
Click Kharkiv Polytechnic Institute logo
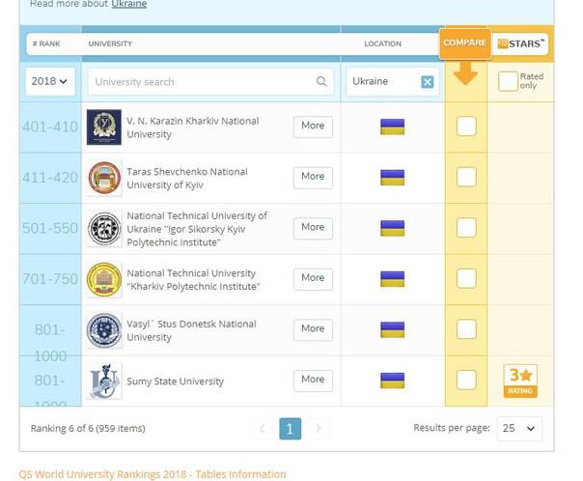pos(104,279)
